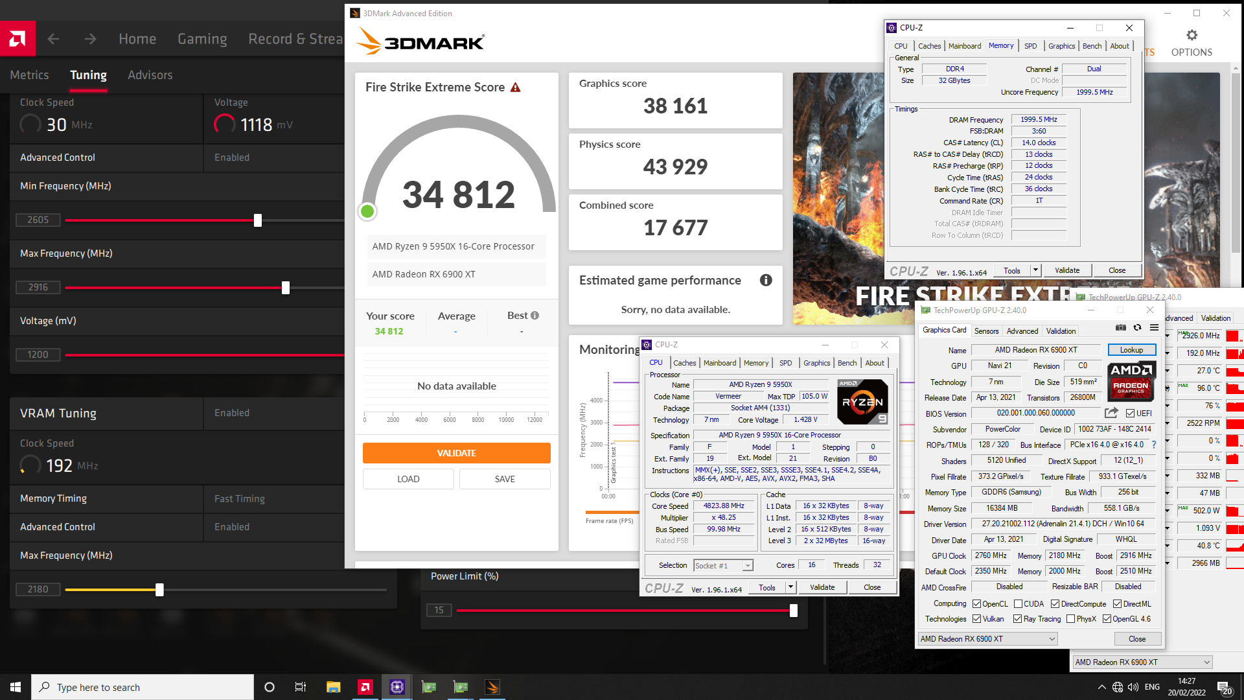Click the Power Limit slider handle
Image resolution: width=1244 pixels, height=700 pixels.
794,611
